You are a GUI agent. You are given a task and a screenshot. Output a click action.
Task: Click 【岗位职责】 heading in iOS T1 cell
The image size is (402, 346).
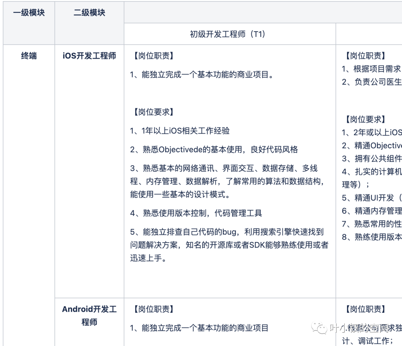click(x=154, y=56)
